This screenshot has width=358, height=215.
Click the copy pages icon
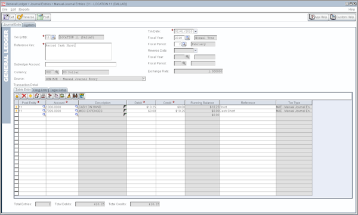[55, 96]
